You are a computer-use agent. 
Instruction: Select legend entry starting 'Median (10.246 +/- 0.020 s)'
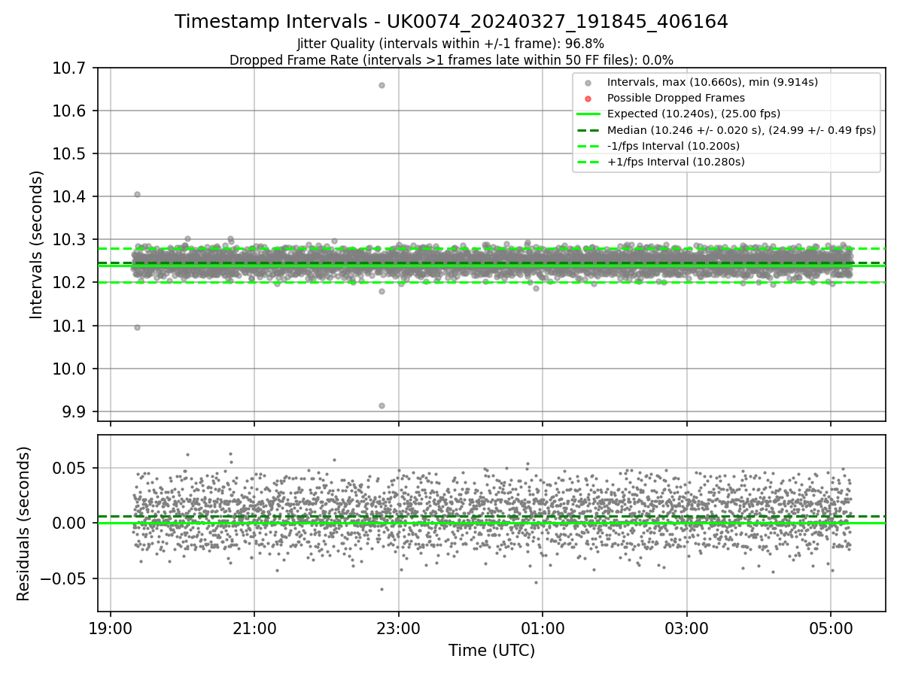click(x=741, y=130)
